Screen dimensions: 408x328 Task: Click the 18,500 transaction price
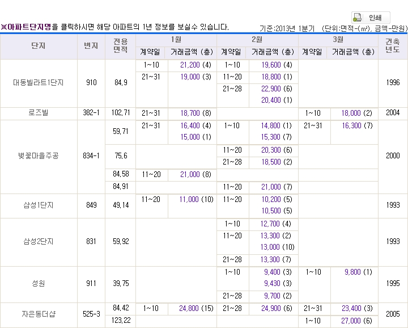click(271, 162)
